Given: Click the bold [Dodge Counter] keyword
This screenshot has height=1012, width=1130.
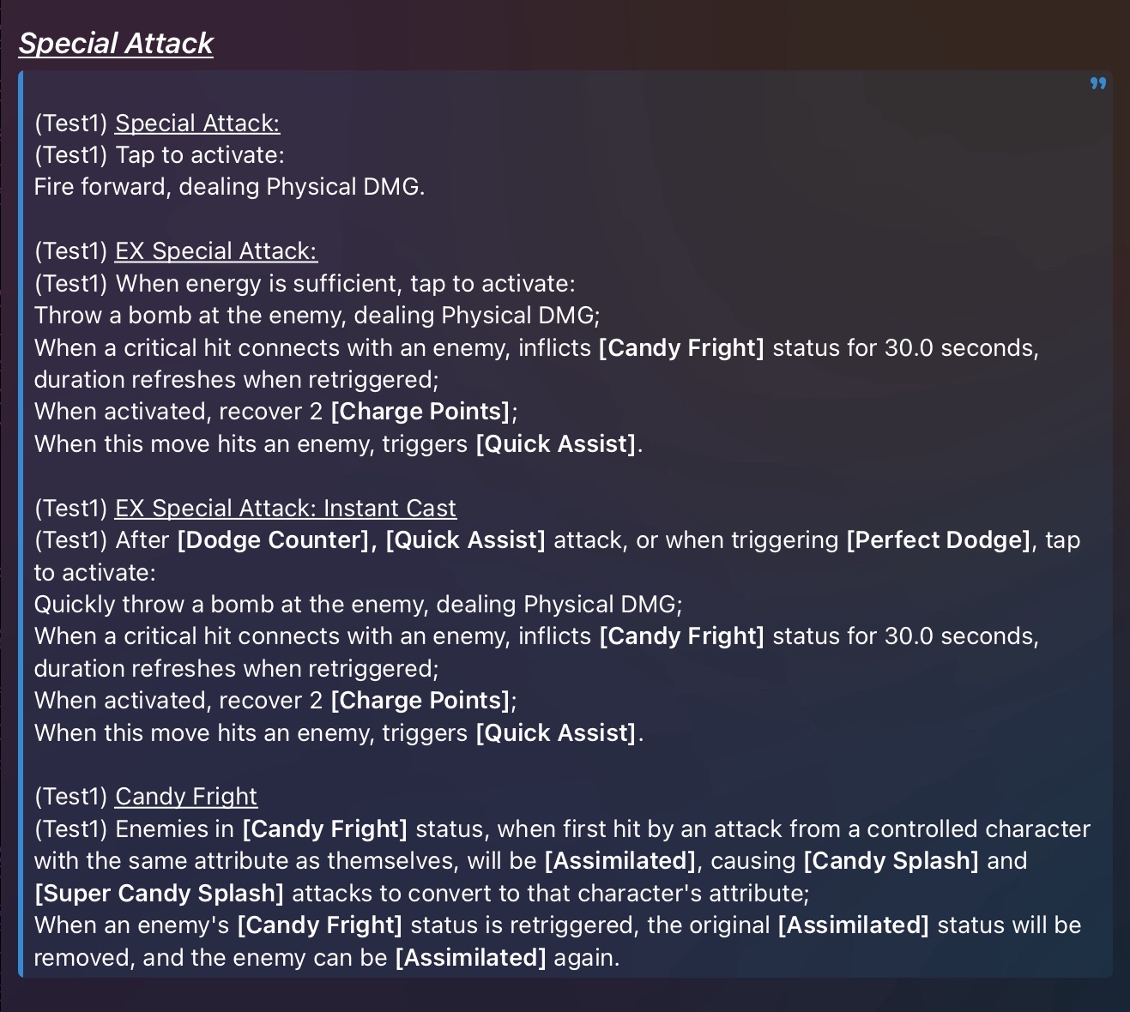Looking at the screenshot, I should tap(273, 540).
